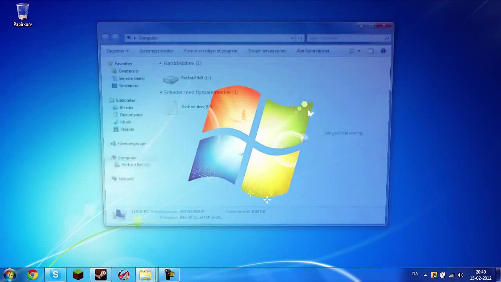Image resolution: width=501 pixels, height=282 pixels.
Task: Go back with the Explorer back arrow
Action: point(105,38)
